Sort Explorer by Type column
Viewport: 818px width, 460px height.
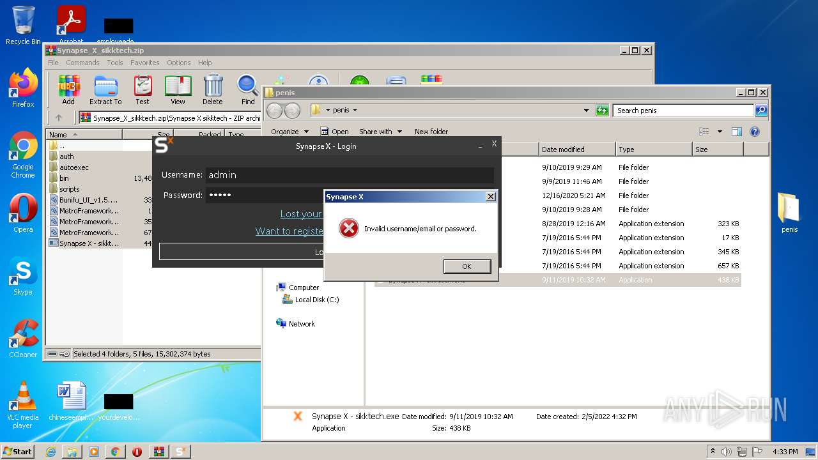coord(654,149)
